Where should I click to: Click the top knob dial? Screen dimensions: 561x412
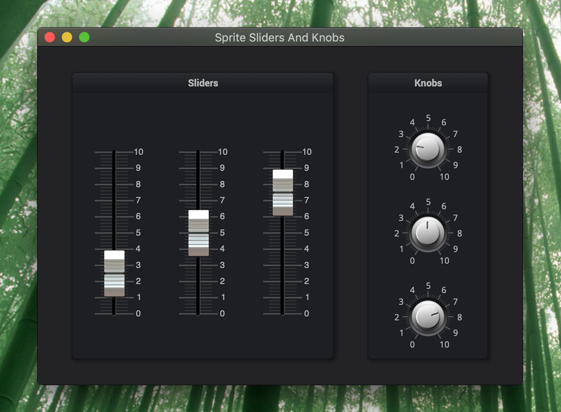coord(428,149)
